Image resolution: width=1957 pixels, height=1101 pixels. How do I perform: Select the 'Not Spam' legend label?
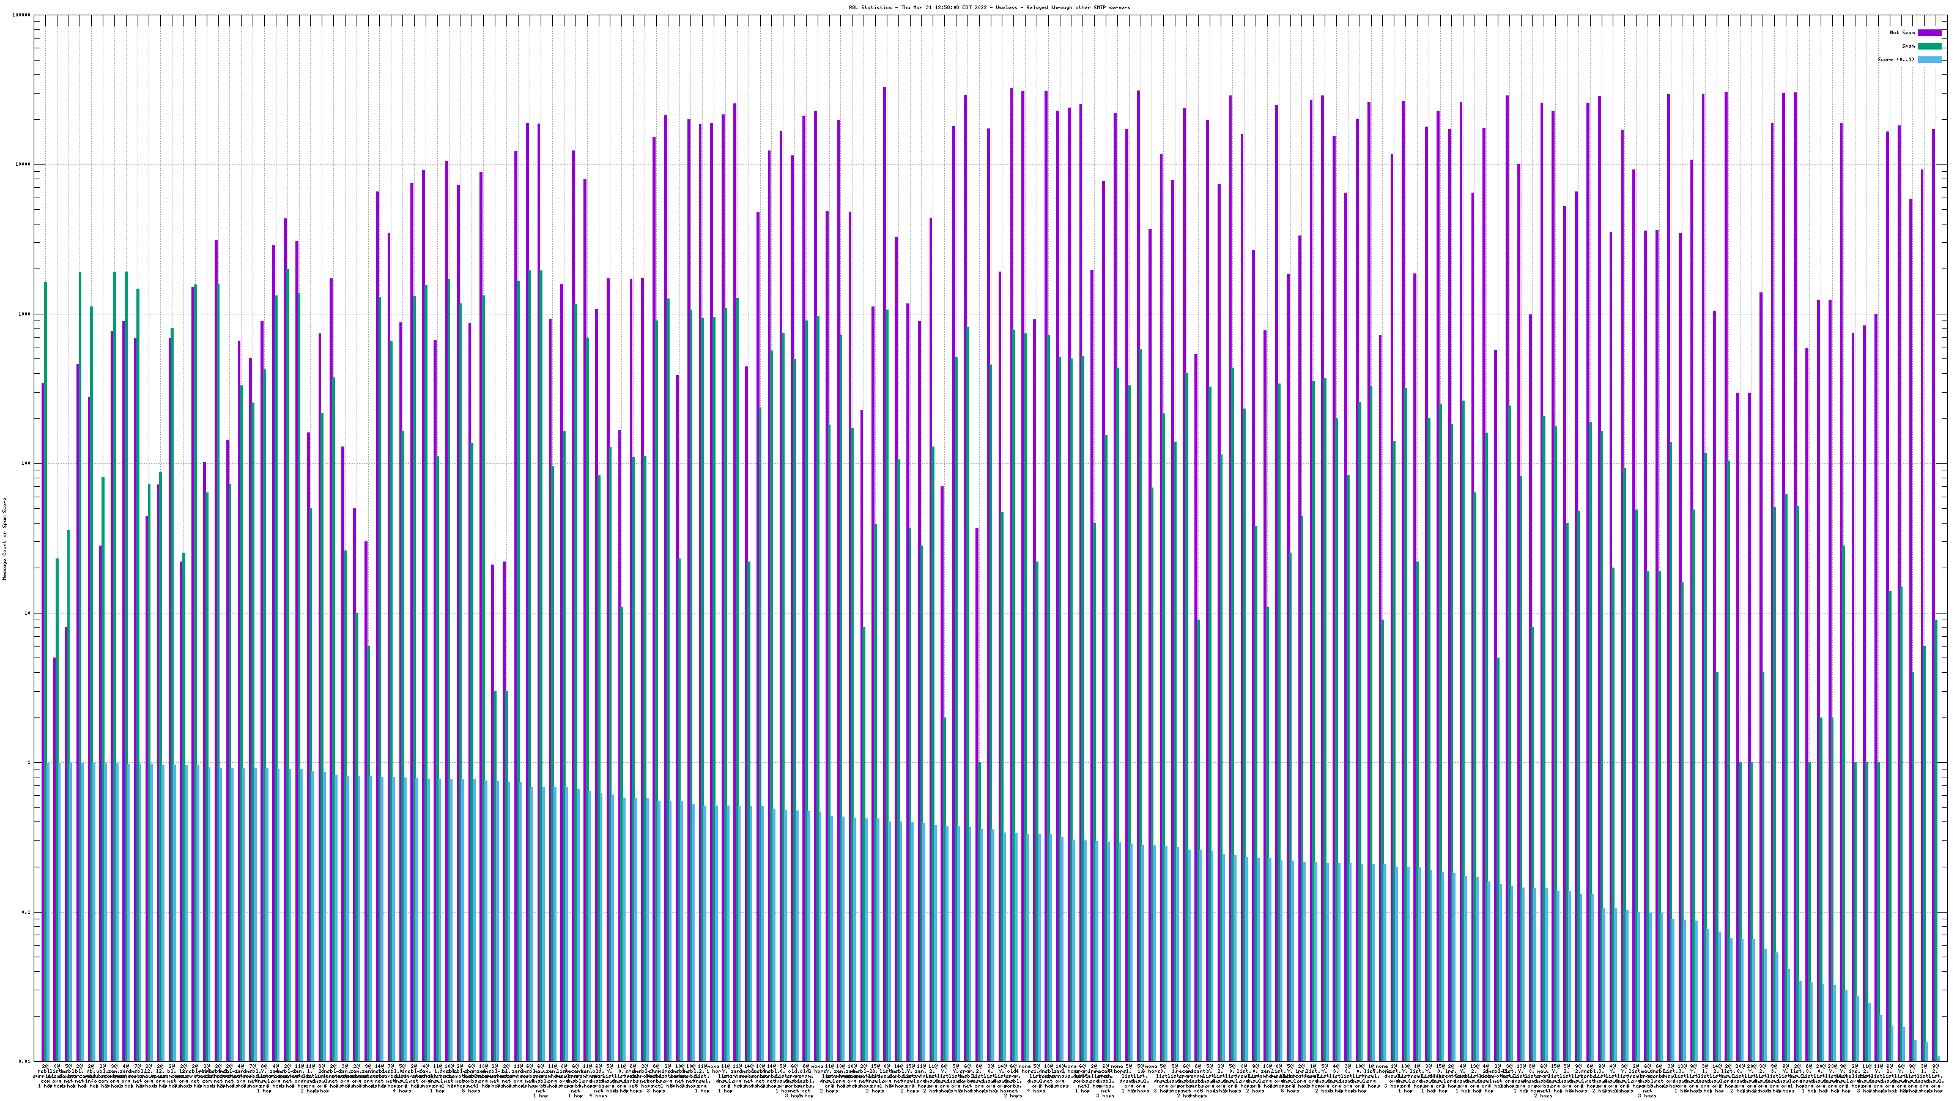click(1903, 32)
